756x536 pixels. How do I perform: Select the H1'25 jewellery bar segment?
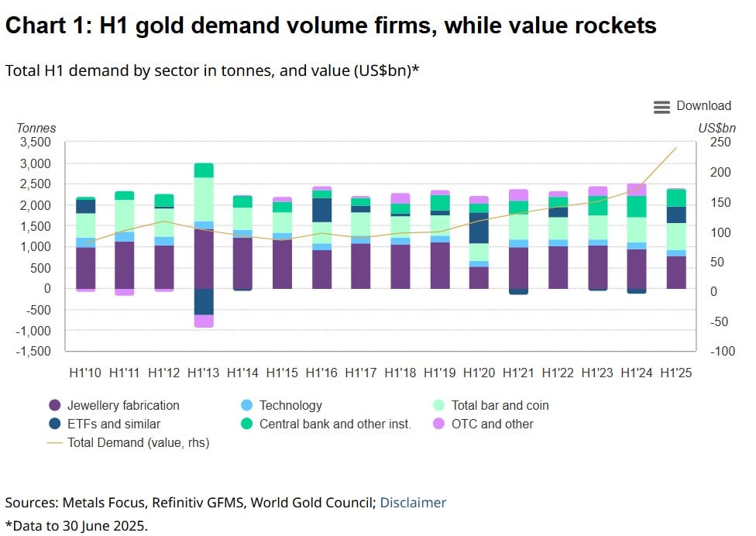click(x=676, y=273)
